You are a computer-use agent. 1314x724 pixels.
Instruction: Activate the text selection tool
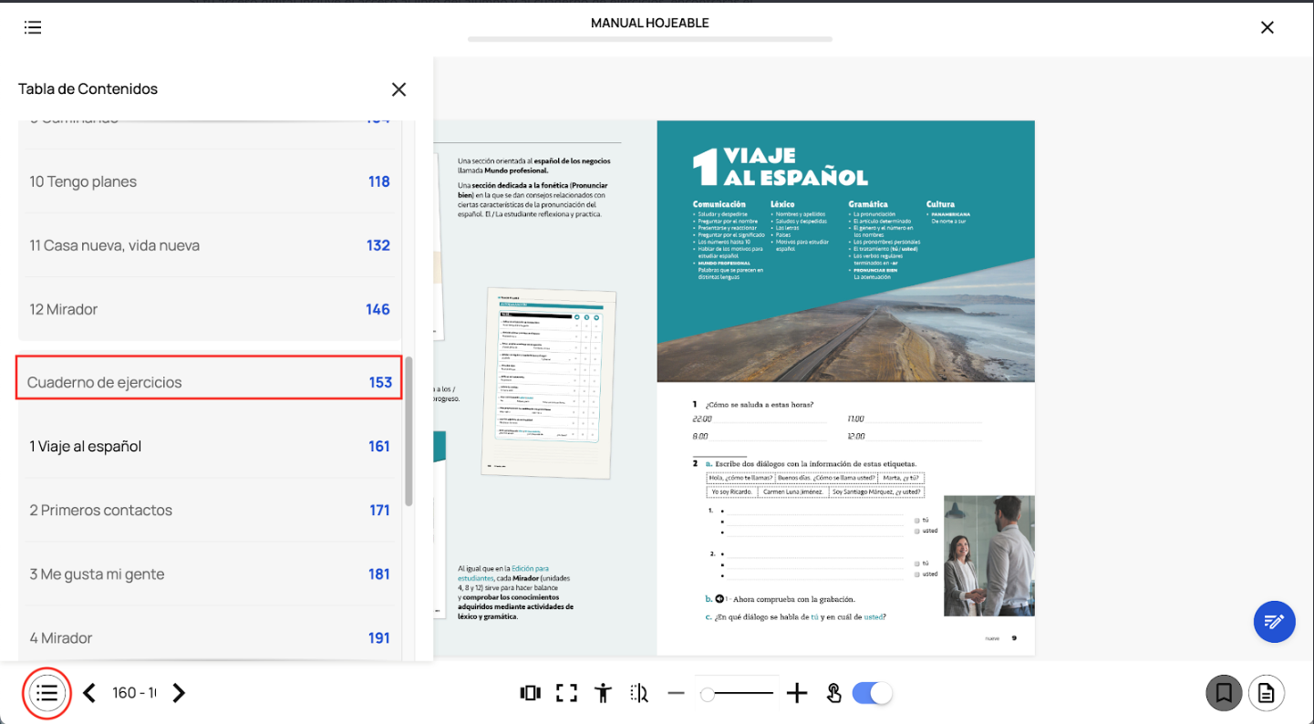click(639, 693)
